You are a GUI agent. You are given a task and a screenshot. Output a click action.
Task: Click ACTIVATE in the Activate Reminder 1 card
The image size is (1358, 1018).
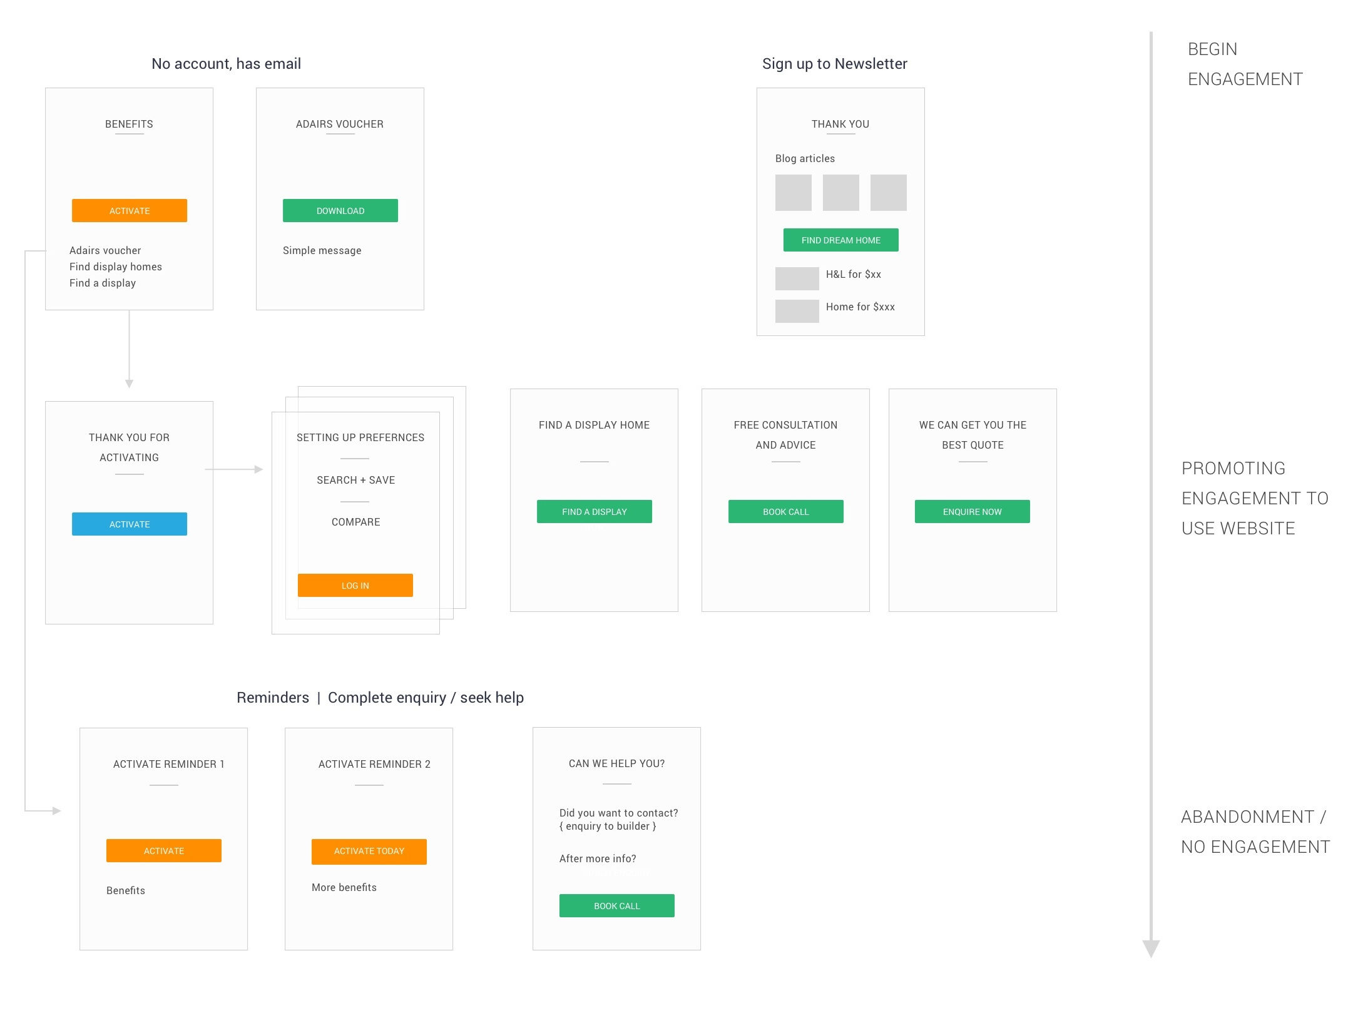click(x=163, y=850)
